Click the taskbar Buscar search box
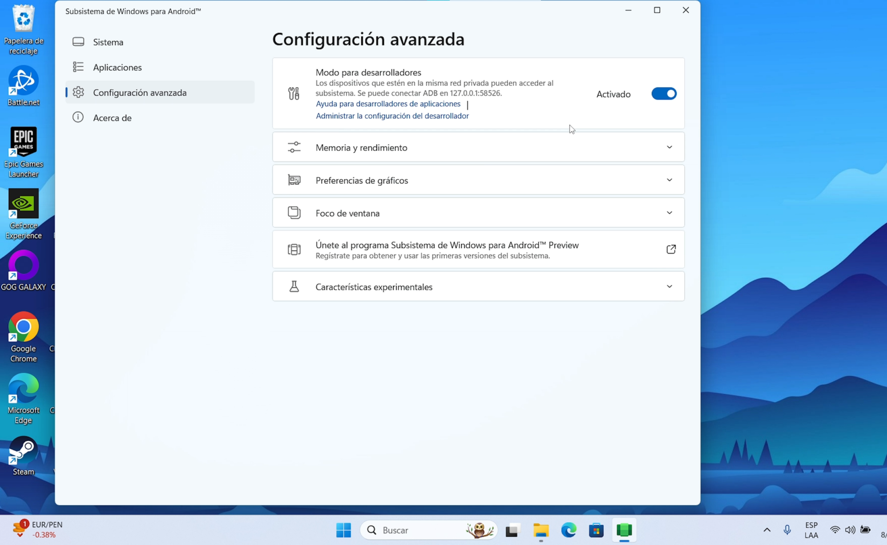 pyautogui.click(x=429, y=530)
